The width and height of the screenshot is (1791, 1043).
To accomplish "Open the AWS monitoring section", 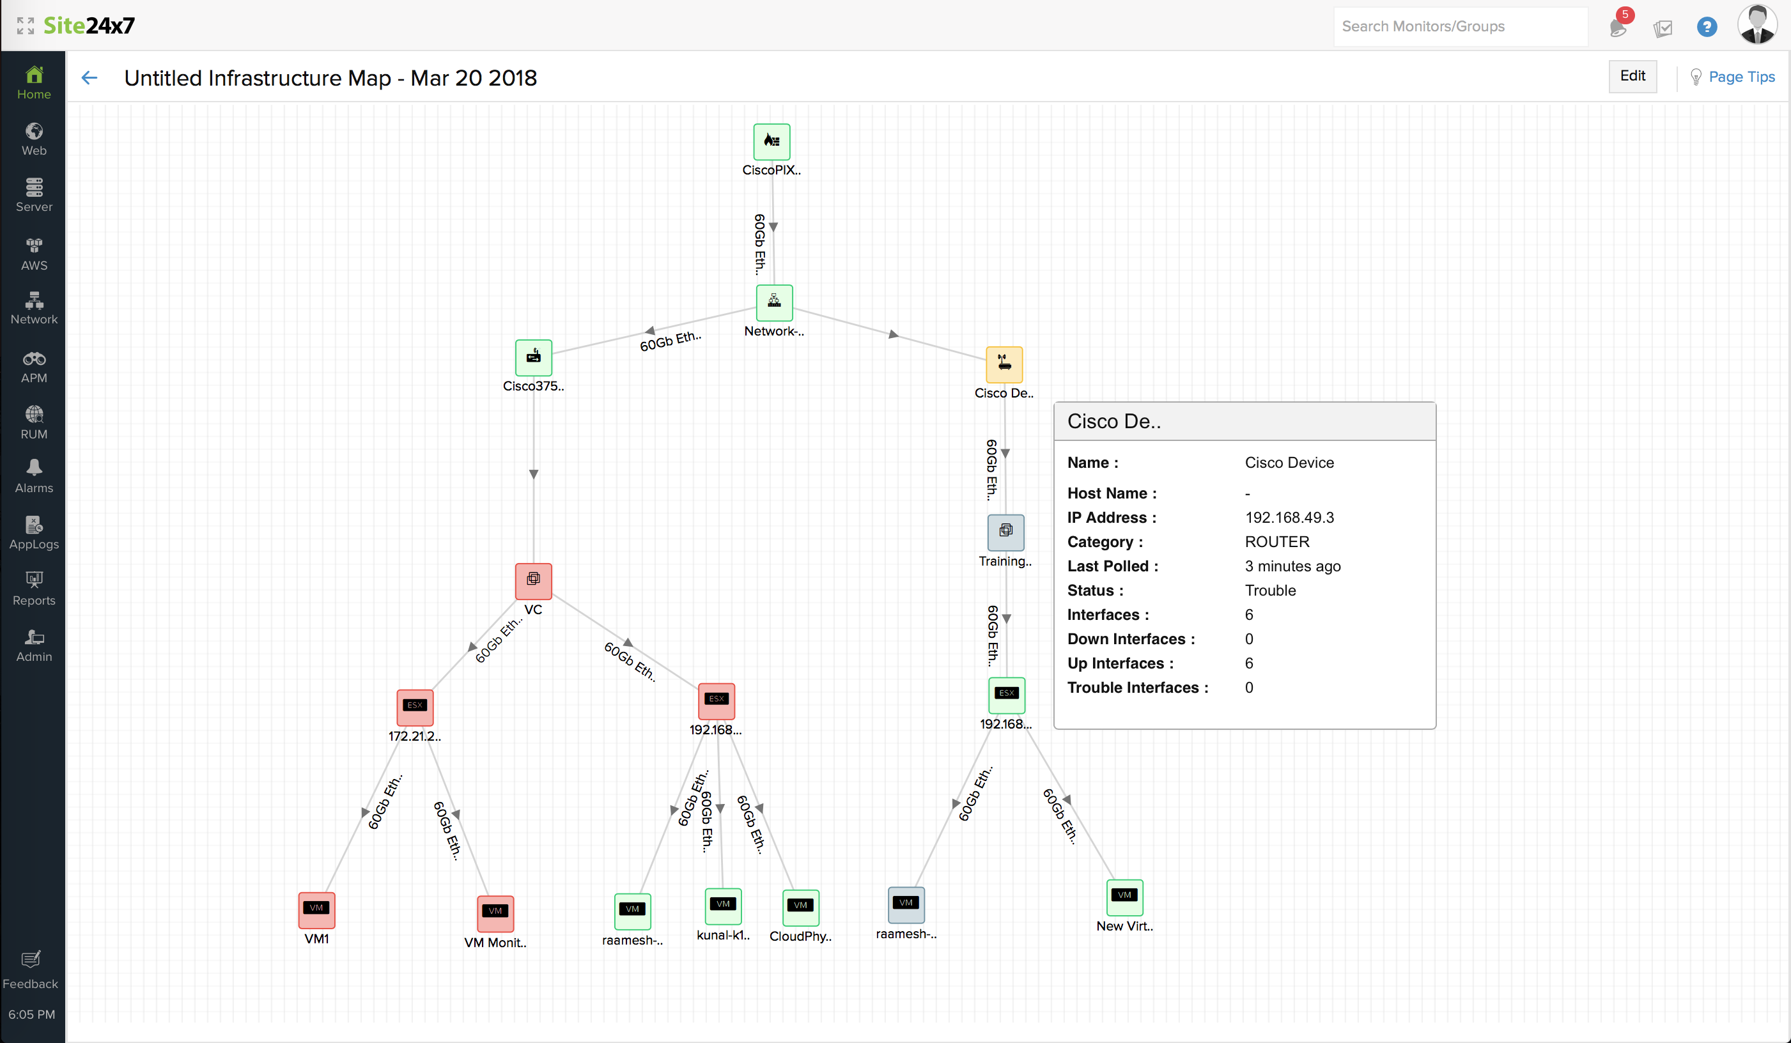I will point(33,252).
